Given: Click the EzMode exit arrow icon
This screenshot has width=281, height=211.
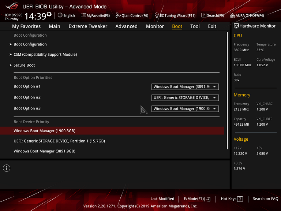Looking at the screenshot, I should click(208, 199).
